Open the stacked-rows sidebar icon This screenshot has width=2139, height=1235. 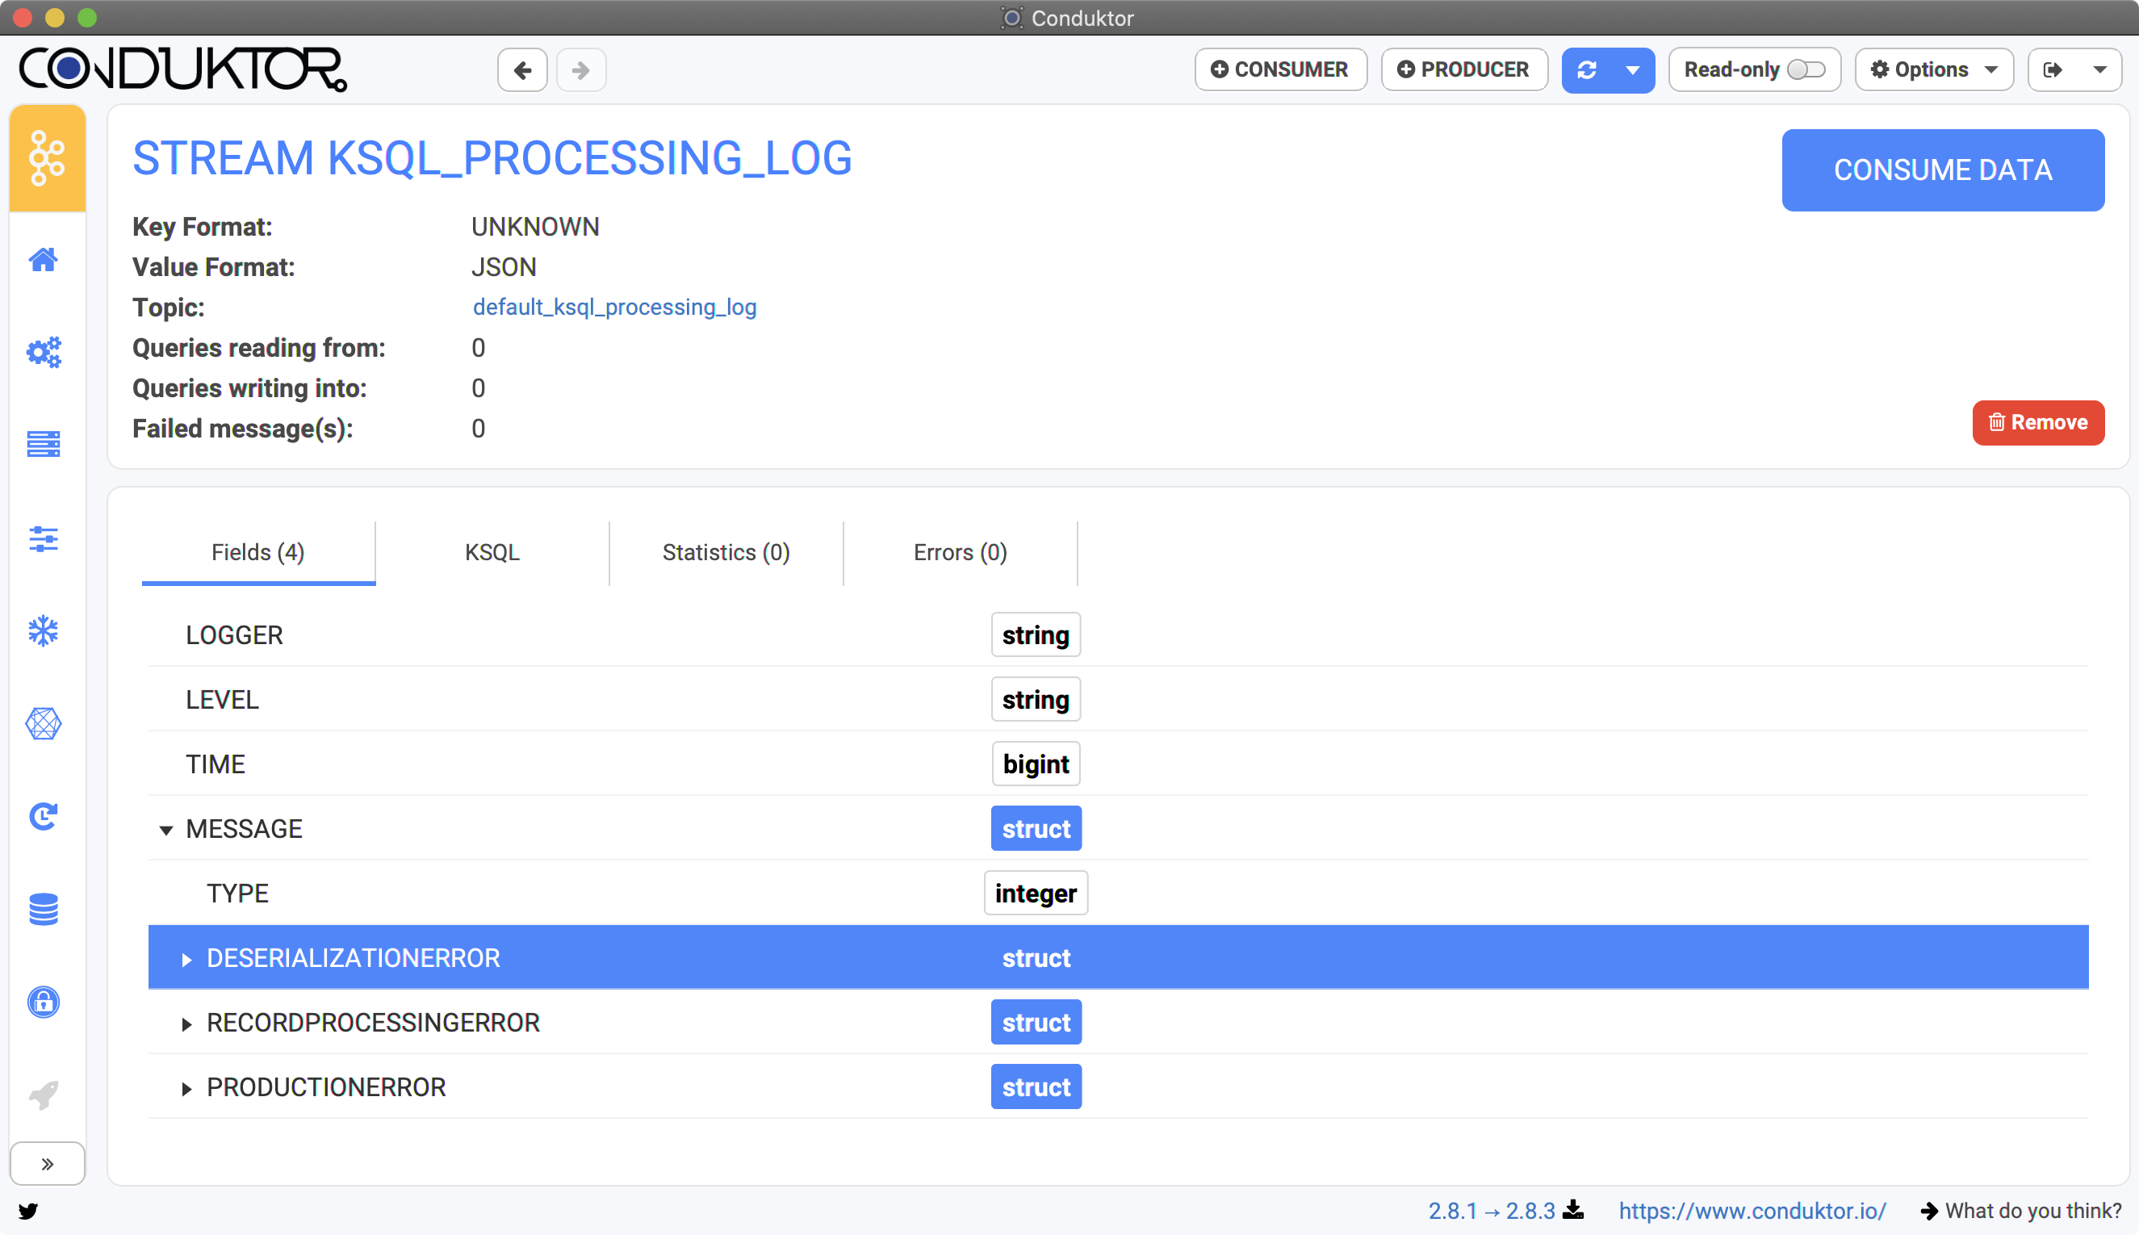click(44, 444)
